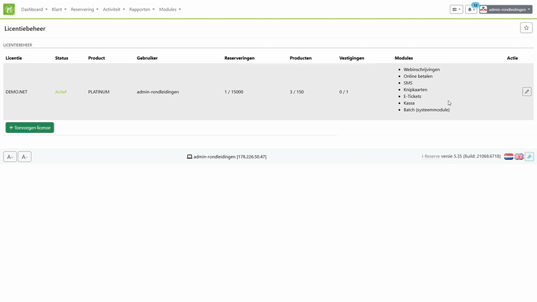This screenshot has width=537, height=302.
Task: Expand the Dashboard dropdown menu
Action: pos(34,9)
